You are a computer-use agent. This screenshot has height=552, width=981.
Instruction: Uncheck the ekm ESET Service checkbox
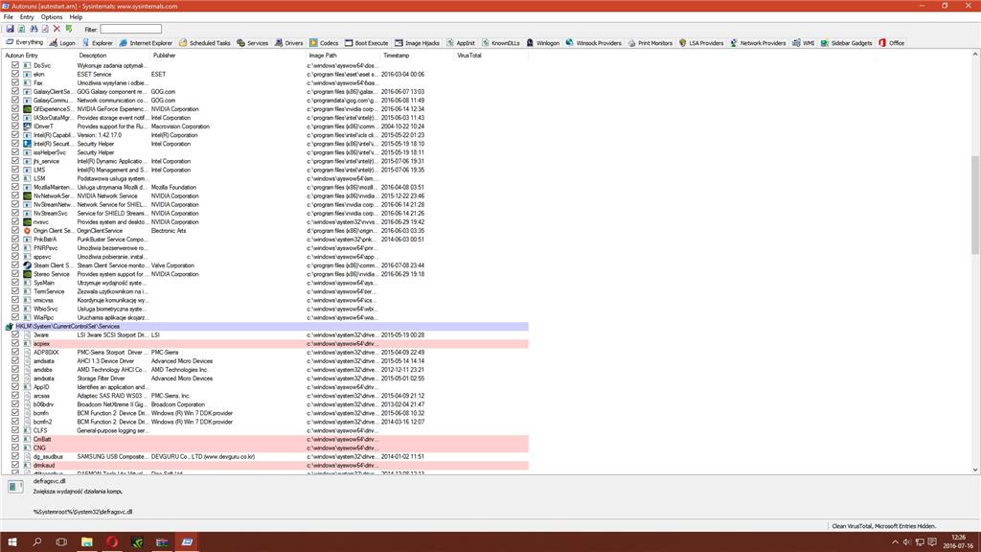pyautogui.click(x=15, y=74)
